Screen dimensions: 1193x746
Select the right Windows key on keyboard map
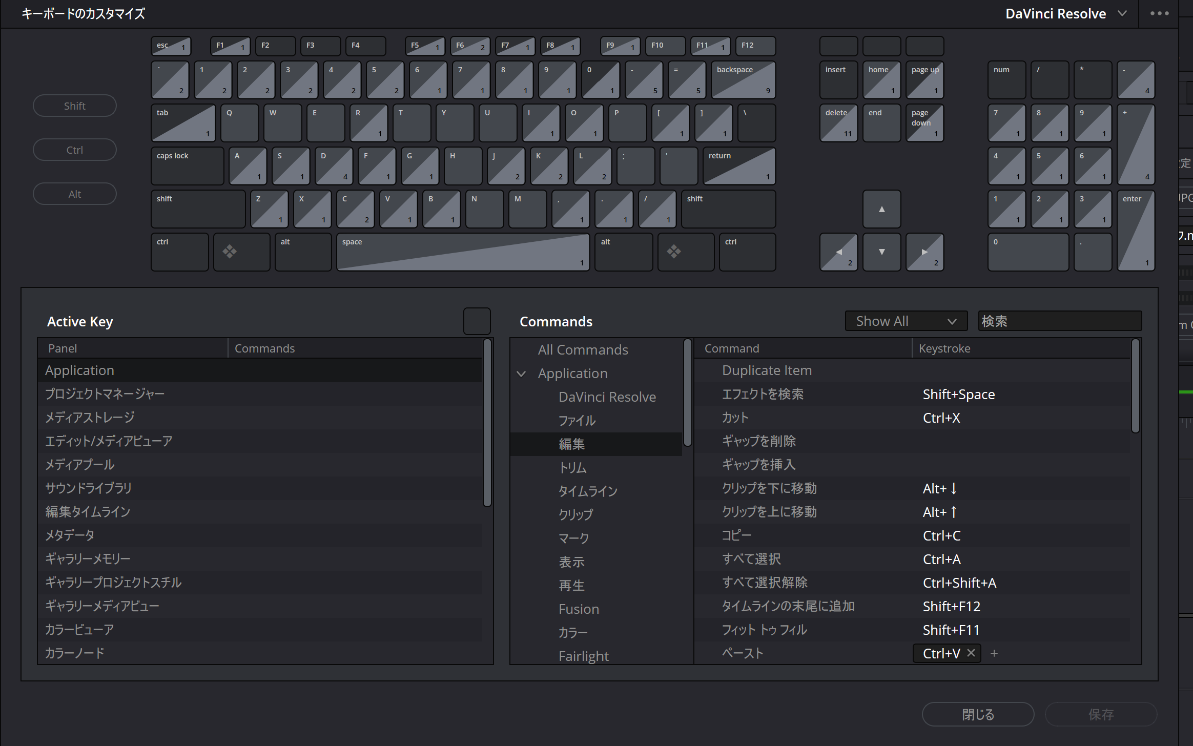coord(686,252)
